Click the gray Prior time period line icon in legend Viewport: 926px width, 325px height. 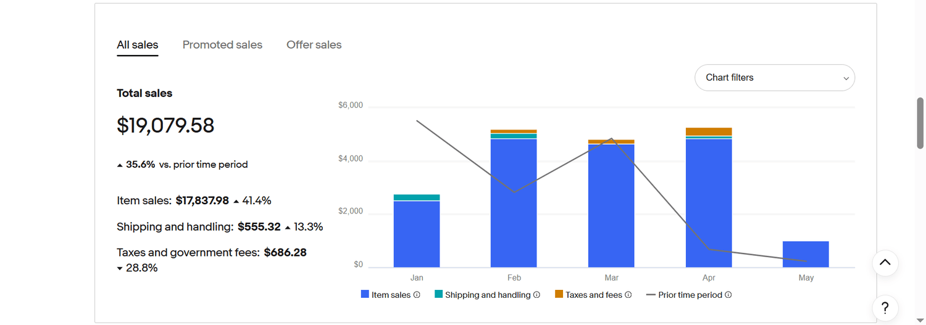coord(651,295)
